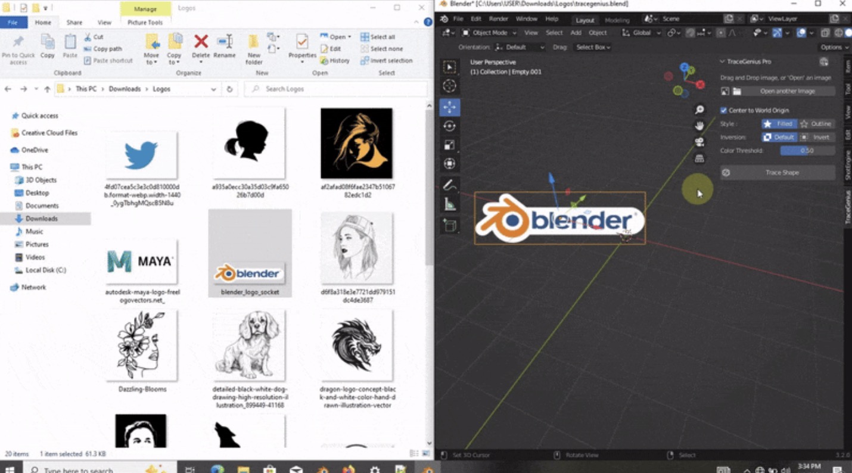This screenshot has width=852, height=473.
Task: Select the Annotate tool in Blender
Action: pos(449,185)
